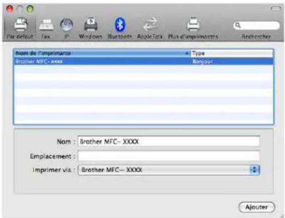Select the Par défaut printer icon
Viewport: 285px width, 218px height.
pos(21,24)
